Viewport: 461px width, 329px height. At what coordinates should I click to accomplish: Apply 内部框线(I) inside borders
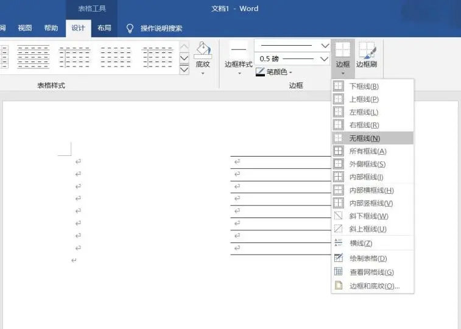click(x=373, y=177)
